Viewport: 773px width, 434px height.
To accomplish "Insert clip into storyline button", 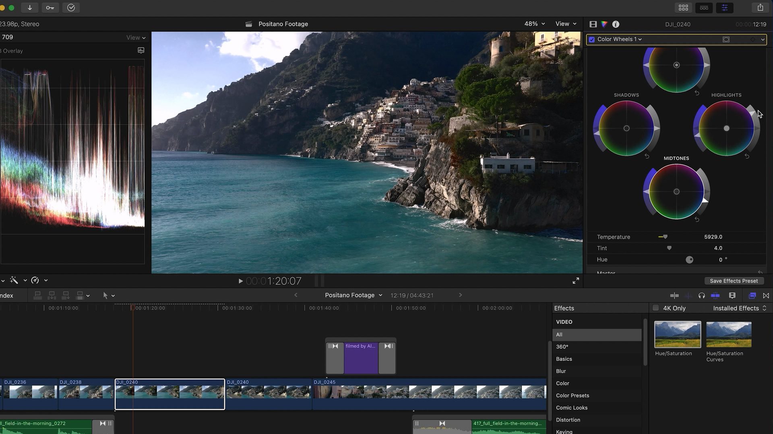I will [x=52, y=295].
